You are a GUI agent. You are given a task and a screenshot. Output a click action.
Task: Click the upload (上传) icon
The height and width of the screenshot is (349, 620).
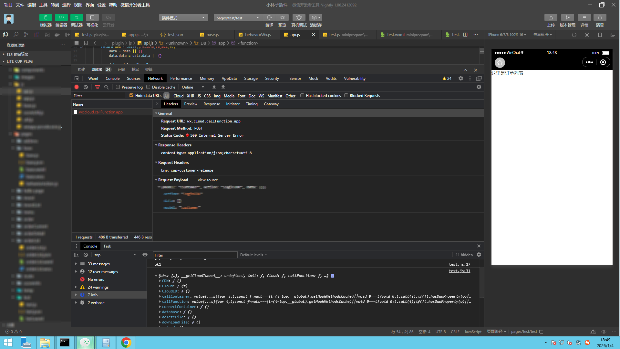tap(551, 17)
